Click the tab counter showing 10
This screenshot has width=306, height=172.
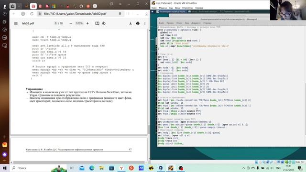click(x=12, y=6)
